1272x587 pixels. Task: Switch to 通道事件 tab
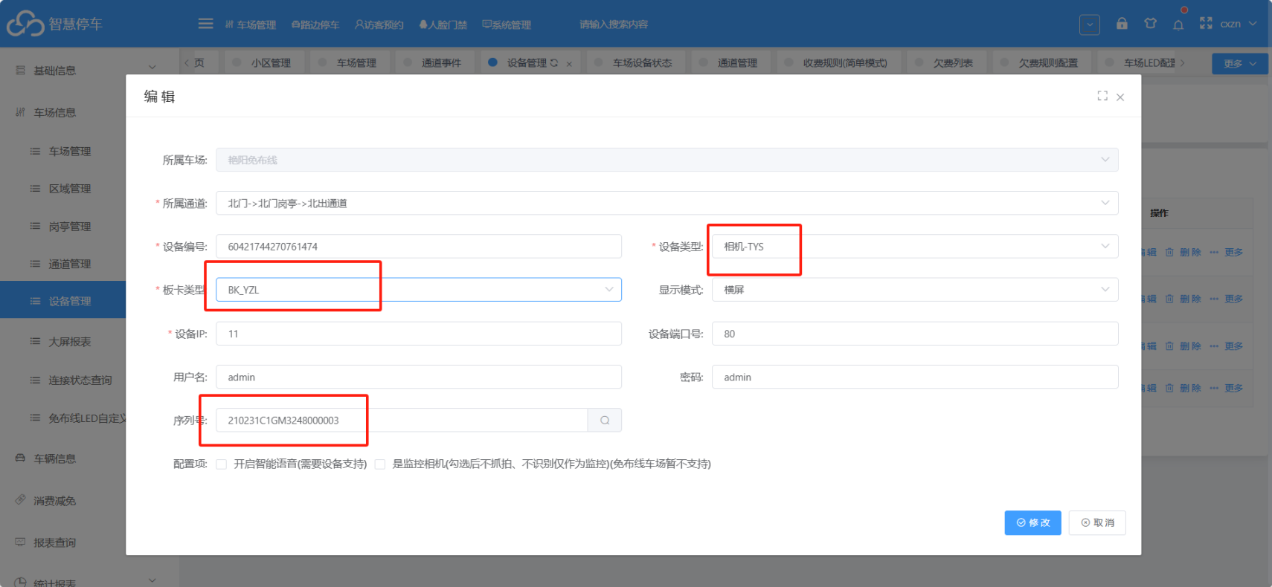[x=437, y=63]
